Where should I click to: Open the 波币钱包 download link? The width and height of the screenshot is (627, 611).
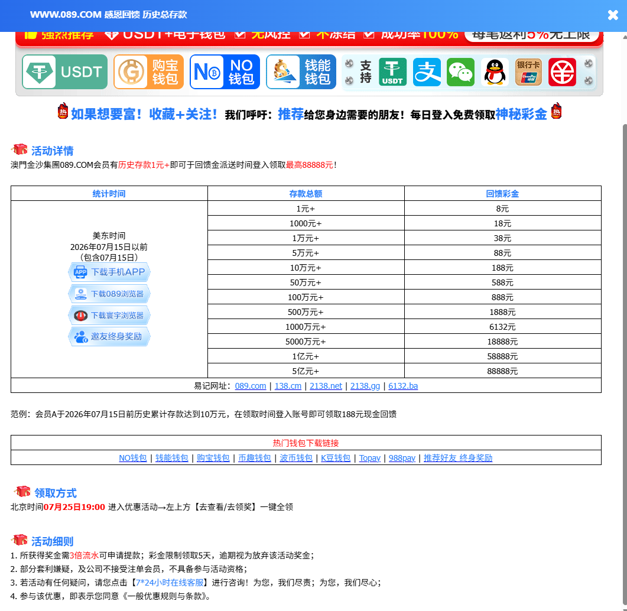[296, 458]
